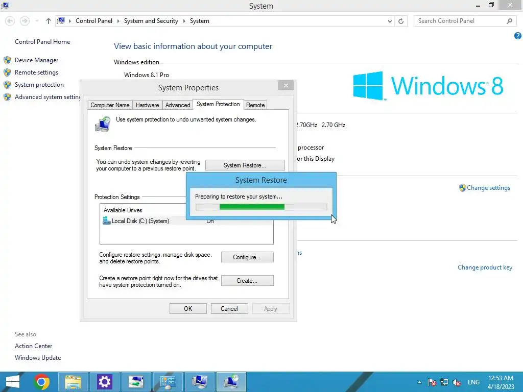Viewport: 523px width, 392px height.
Task: Click the Advanced system settings shield icon
Action: coord(7,97)
